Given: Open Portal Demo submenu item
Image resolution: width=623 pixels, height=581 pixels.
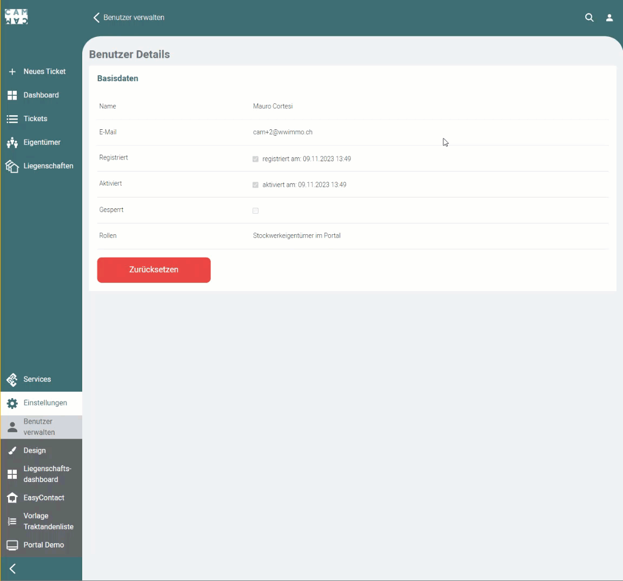Looking at the screenshot, I should (41, 545).
